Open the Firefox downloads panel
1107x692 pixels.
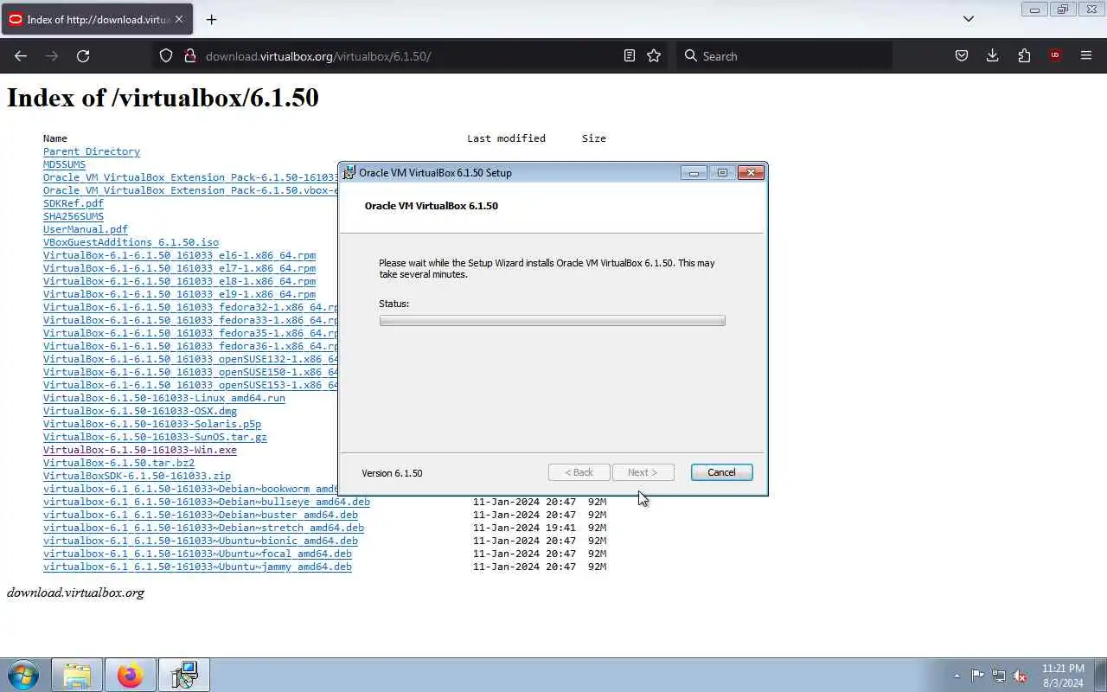click(x=992, y=55)
